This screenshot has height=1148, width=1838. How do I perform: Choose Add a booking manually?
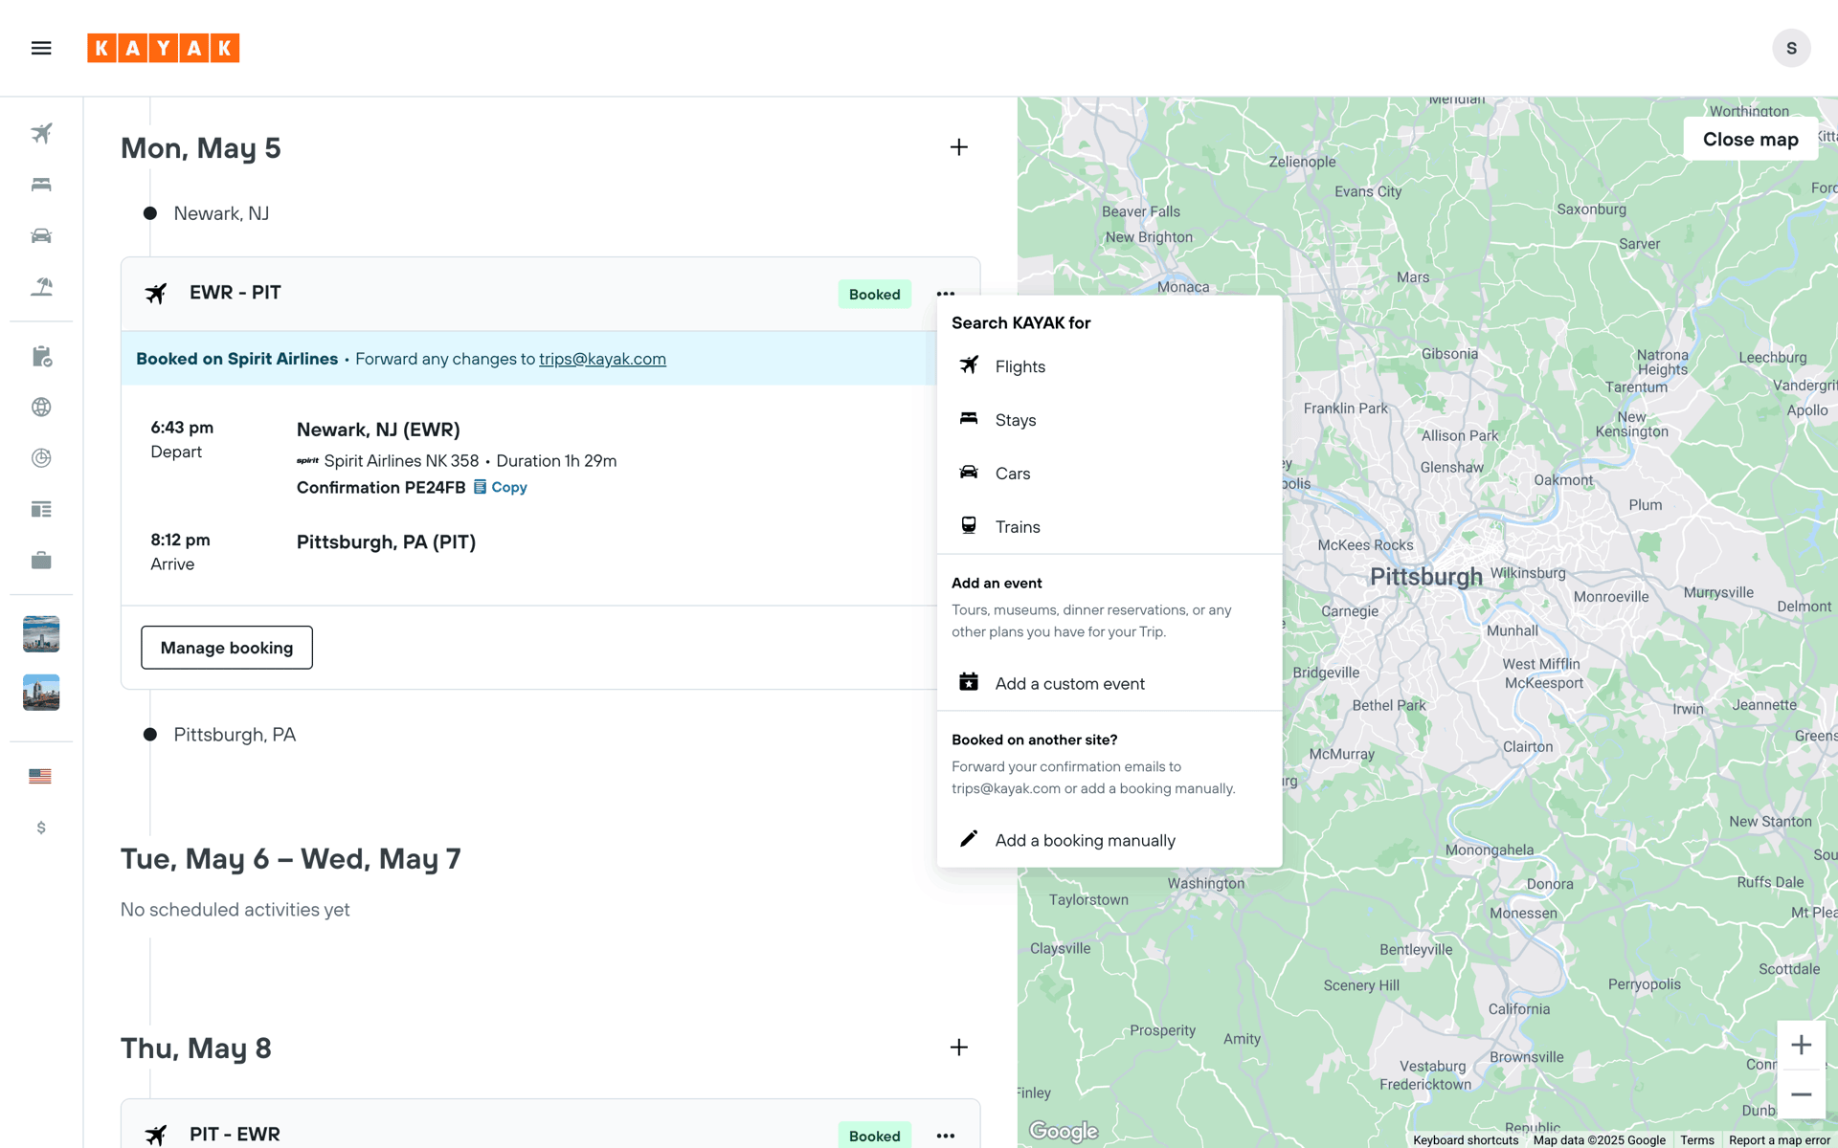pos(1110,840)
